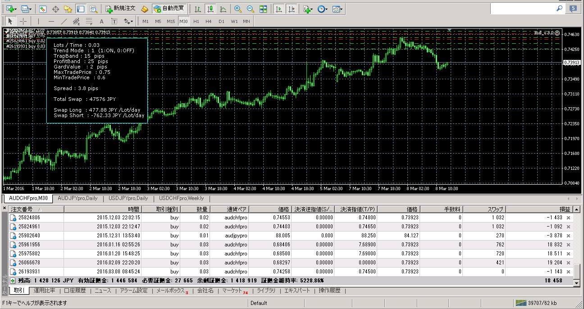Switch to H4 timeframe
This screenshot has width=584, height=309.
[x=209, y=21]
